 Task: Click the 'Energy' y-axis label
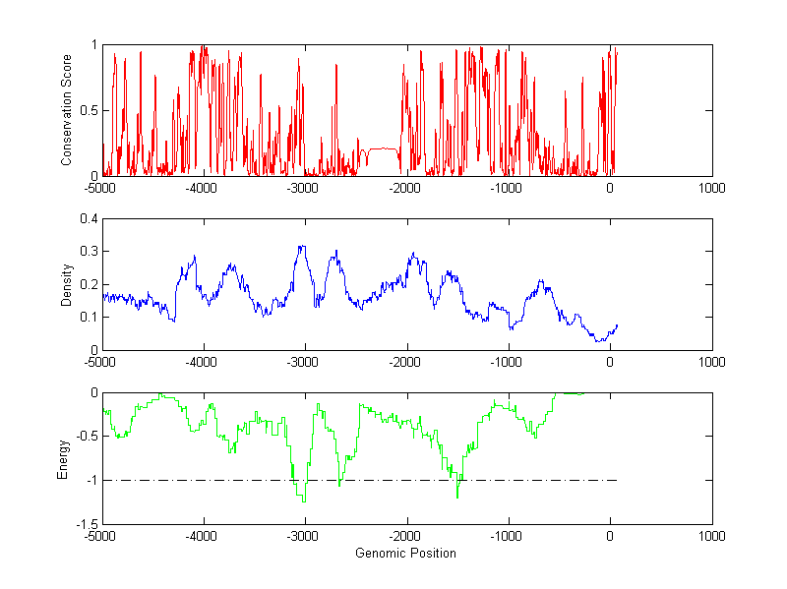point(63,458)
